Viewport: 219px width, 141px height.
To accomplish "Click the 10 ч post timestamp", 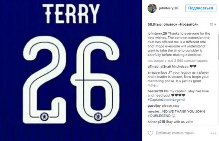I will (213, 24).
